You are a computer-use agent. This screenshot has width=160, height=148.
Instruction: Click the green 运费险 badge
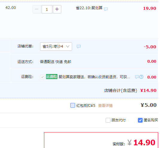tap(52, 77)
